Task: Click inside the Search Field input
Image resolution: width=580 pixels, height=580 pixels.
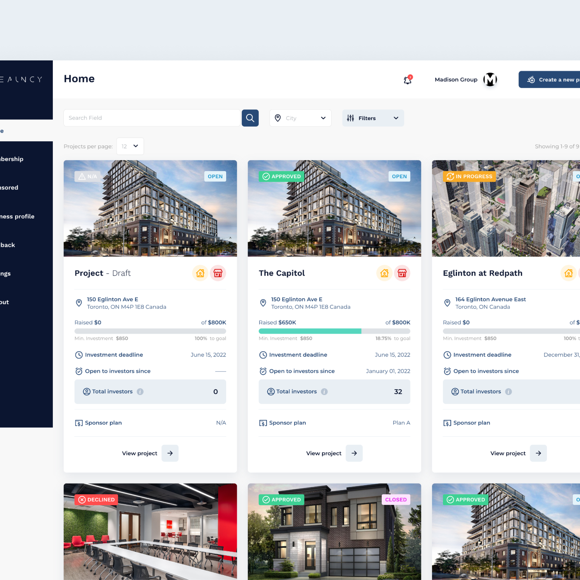Action: [151, 118]
